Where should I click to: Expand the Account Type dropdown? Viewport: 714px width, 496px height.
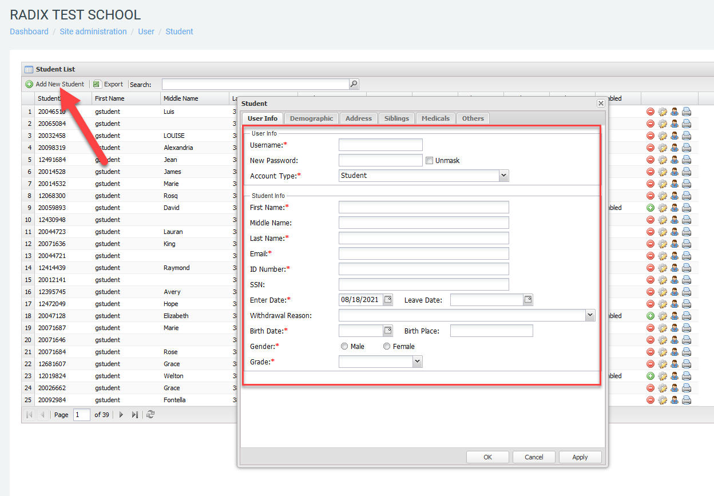503,176
